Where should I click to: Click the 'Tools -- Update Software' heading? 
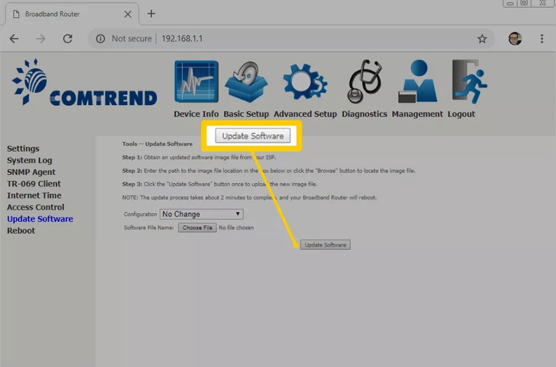(x=158, y=144)
